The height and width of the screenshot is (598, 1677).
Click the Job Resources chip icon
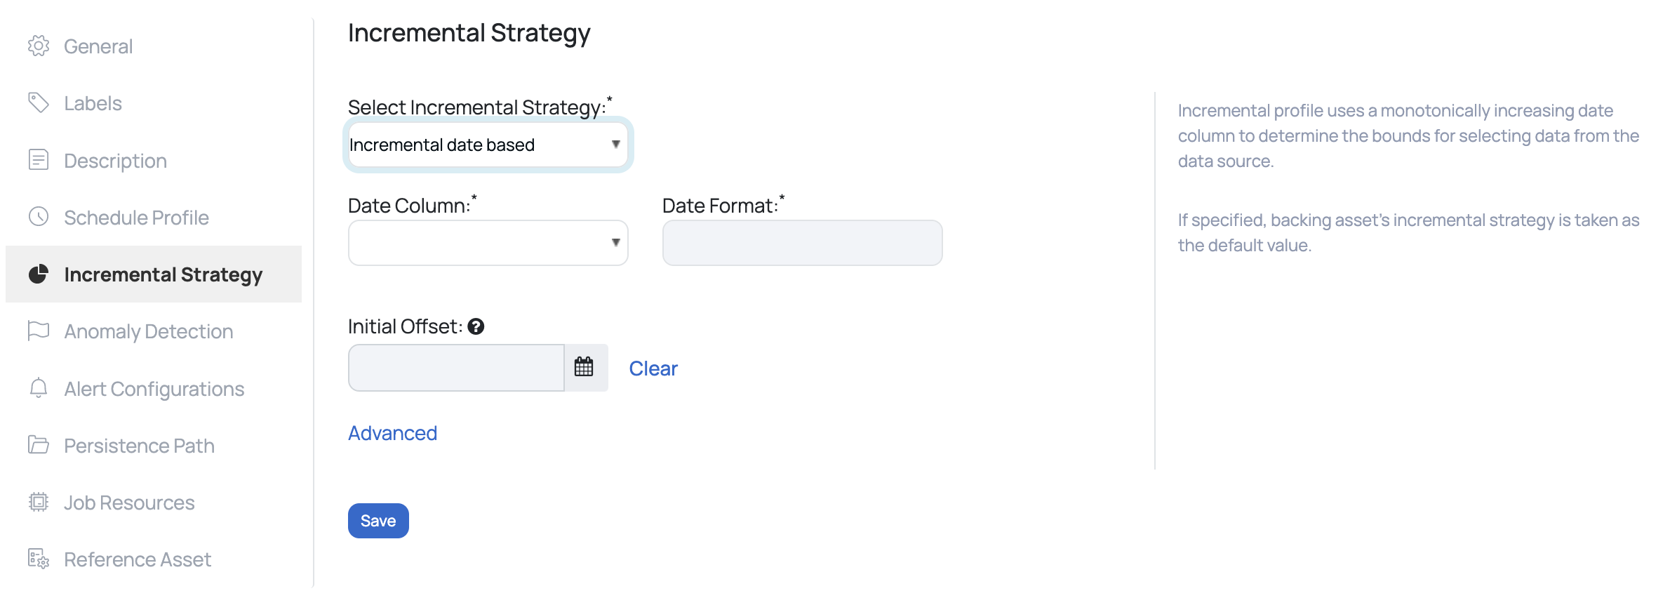[39, 502]
